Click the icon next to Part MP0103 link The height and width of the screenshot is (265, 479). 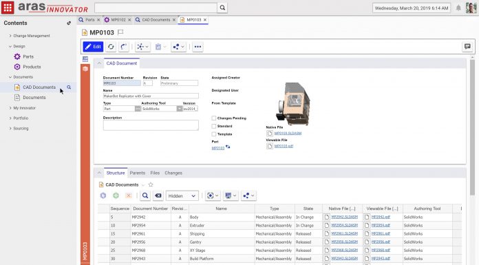pyautogui.click(x=228, y=147)
